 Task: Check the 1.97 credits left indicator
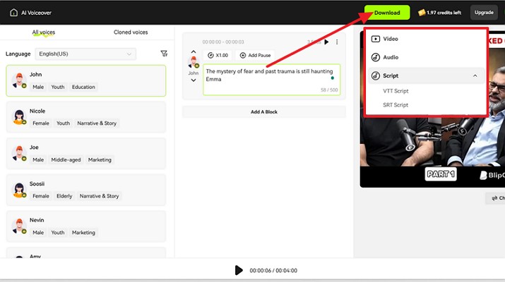(x=439, y=13)
